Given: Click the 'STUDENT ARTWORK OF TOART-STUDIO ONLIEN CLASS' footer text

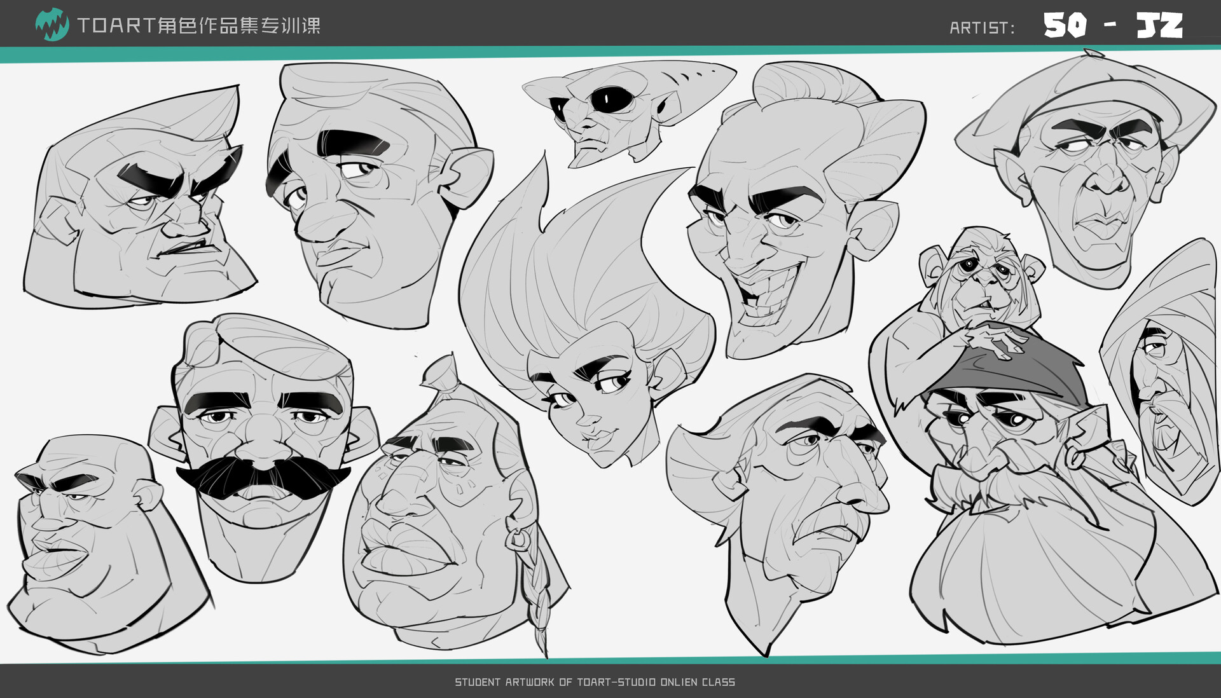Looking at the screenshot, I should click(x=595, y=682).
